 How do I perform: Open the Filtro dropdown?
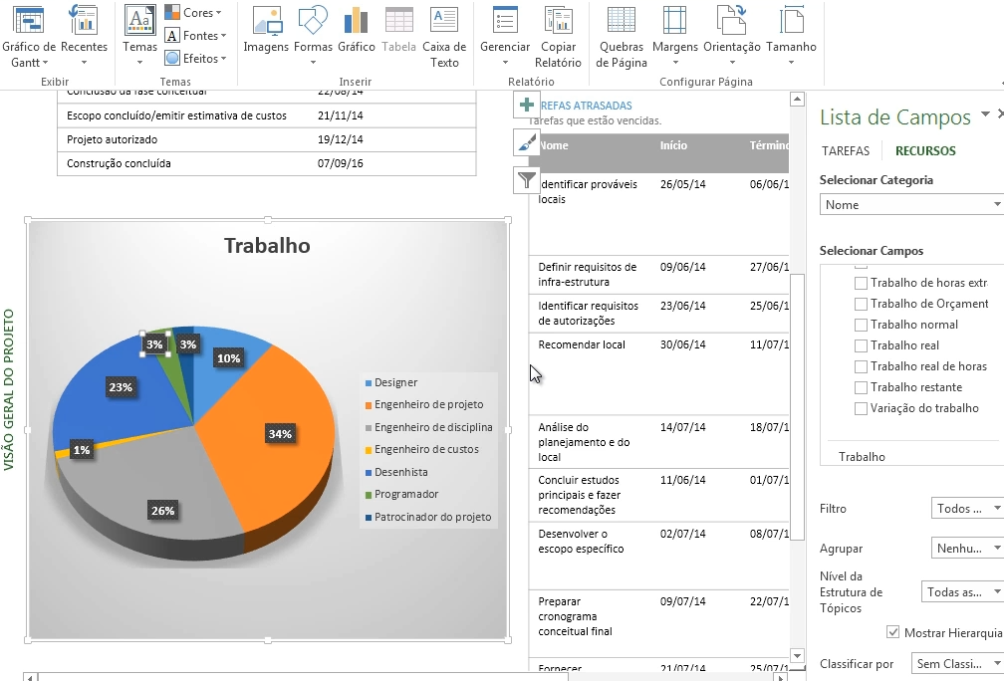966,509
